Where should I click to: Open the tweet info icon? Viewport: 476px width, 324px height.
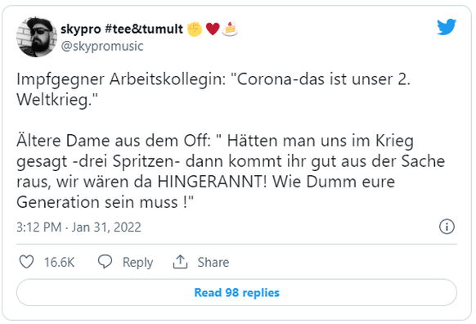447,227
